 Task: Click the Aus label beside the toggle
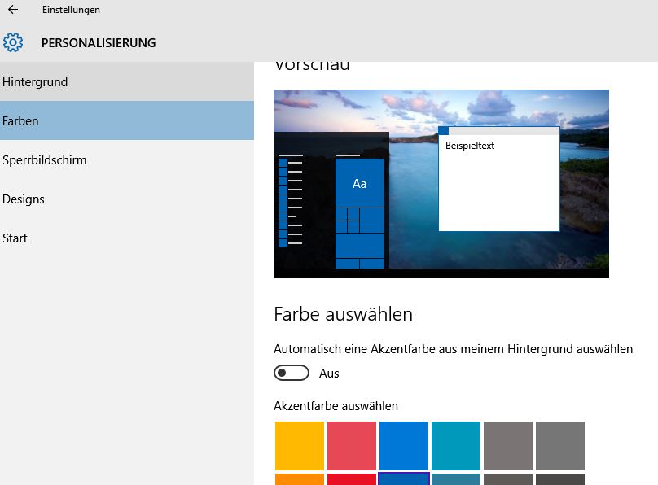pyautogui.click(x=329, y=373)
